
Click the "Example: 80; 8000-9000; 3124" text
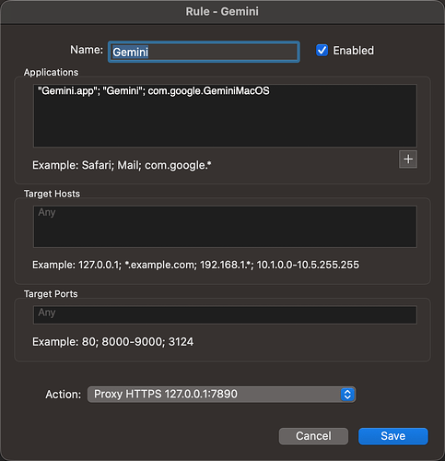[112, 342]
